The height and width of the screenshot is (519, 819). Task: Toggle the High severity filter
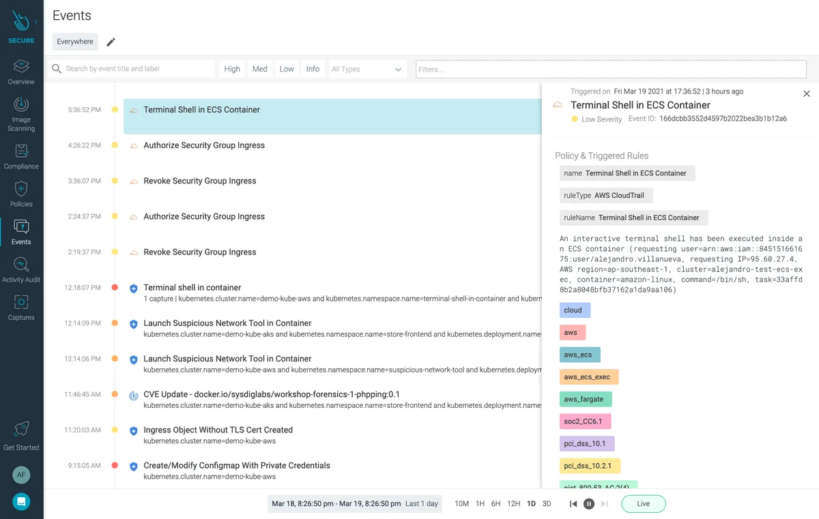click(x=232, y=69)
